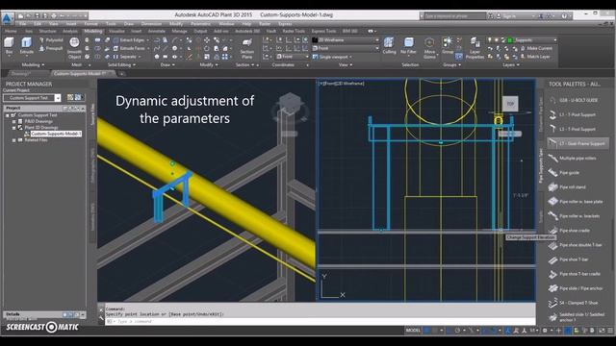Click the Supports layer green color swatch
The width and height of the screenshot is (616, 346).
510,40
